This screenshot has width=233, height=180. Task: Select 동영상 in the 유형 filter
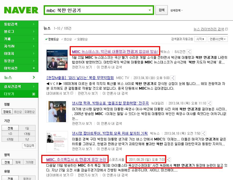pyautogui.click(x=27, y=178)
